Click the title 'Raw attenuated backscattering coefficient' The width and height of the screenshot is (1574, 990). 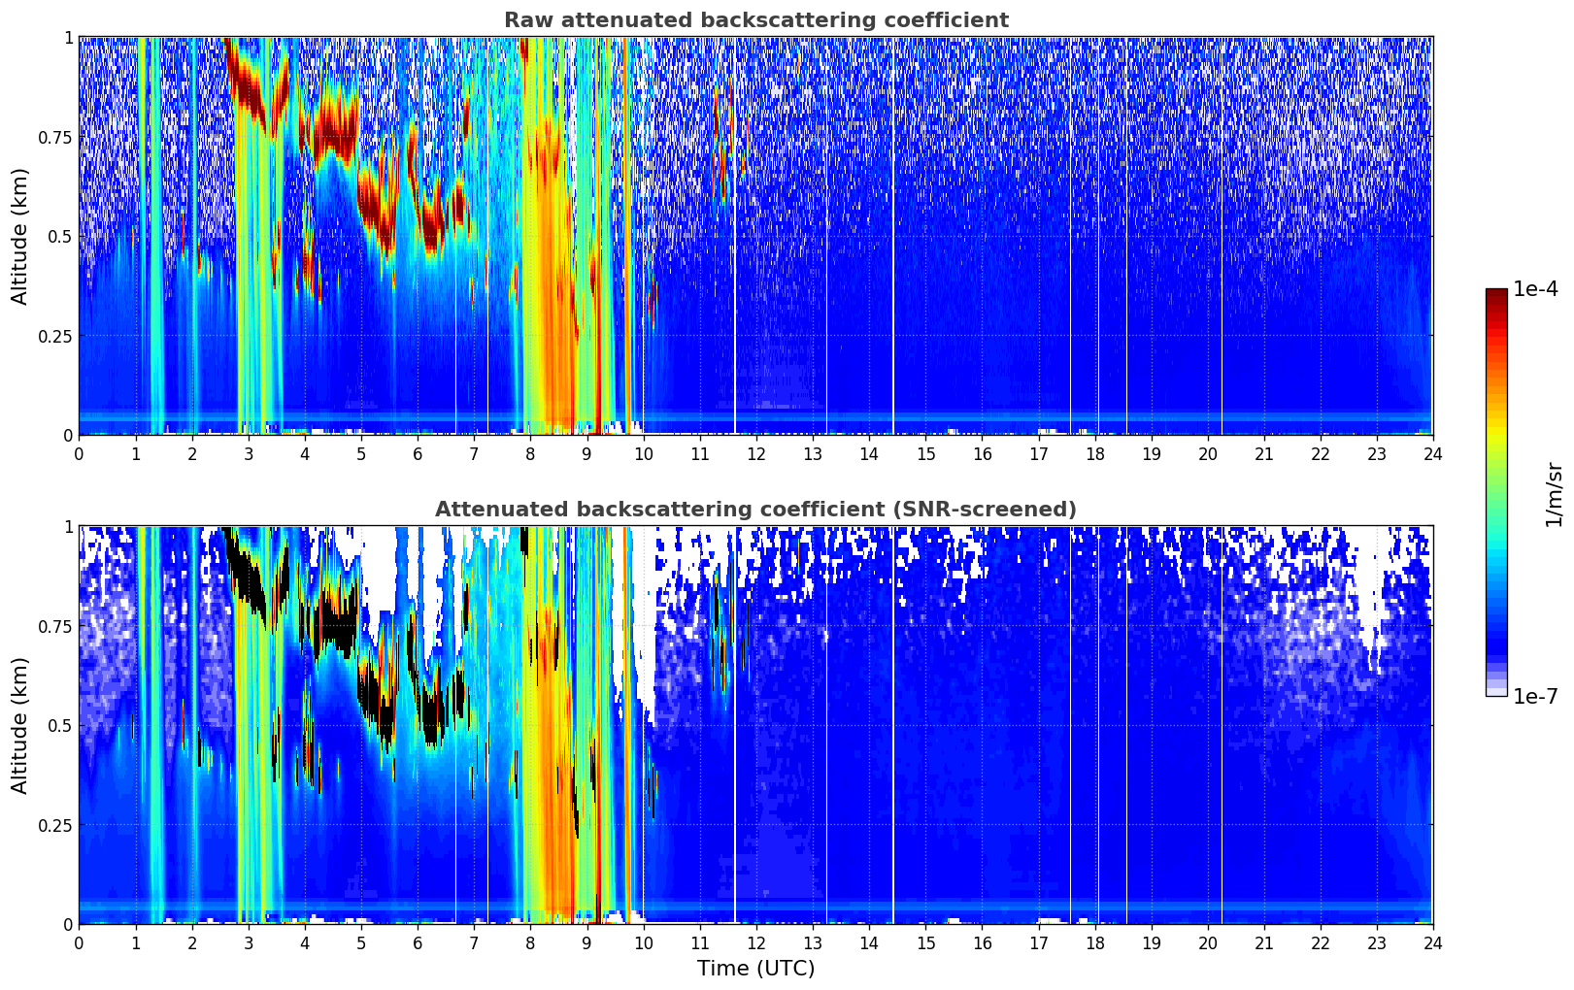coord(755,20)
